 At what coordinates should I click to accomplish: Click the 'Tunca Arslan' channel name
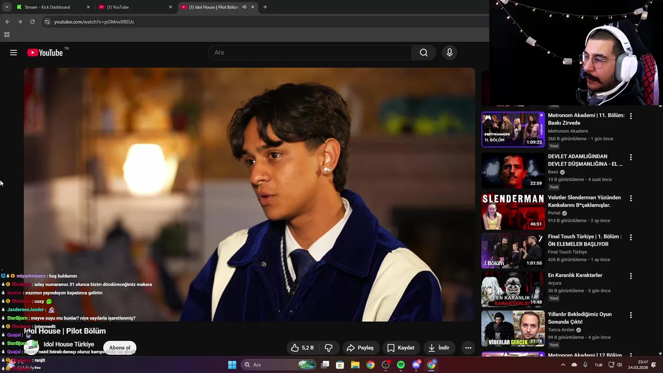click(x=561, y=329)
